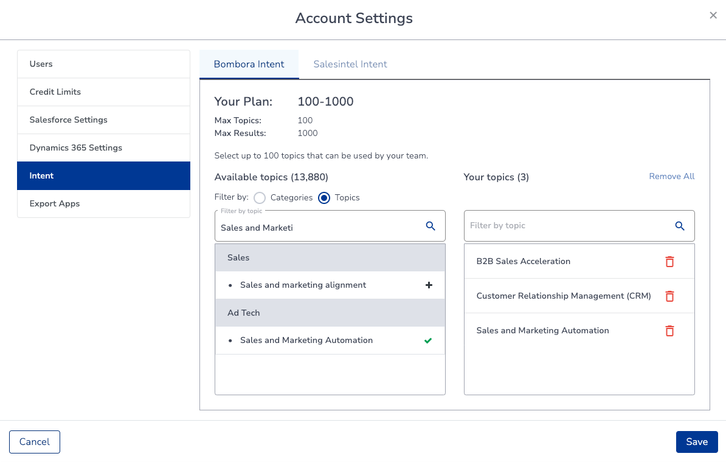Switch to the Bombora Intent tab
This screenshot has height=462, width=726.
coord(249,64)
